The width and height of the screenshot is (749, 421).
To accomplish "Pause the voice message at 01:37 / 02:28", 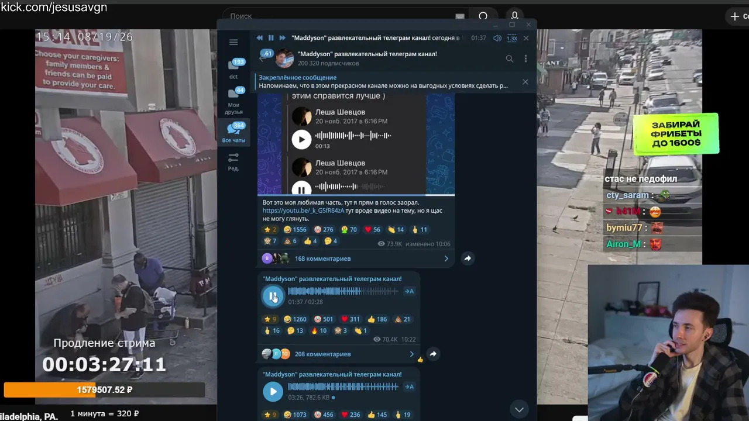I will 273,296.
